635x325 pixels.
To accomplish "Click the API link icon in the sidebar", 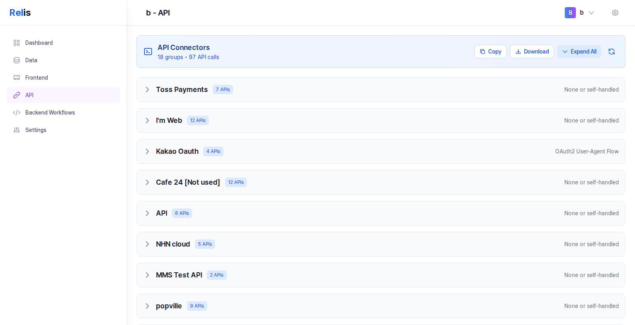I will click(17, 95).
